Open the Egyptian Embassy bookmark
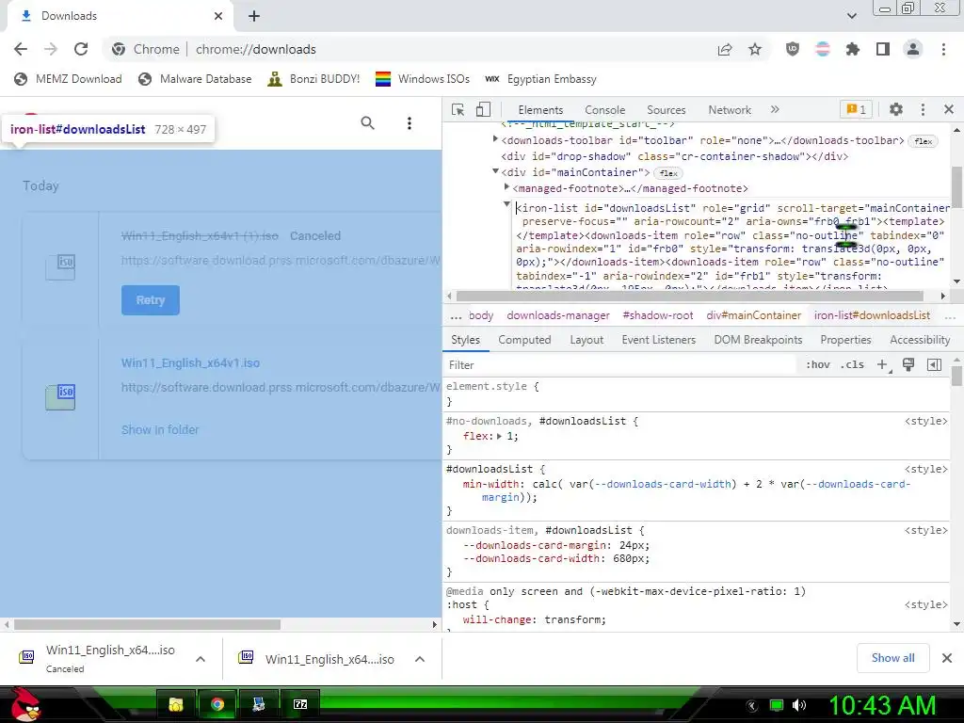964x723 pixels. pyautogui.click(x=541, y=79)
